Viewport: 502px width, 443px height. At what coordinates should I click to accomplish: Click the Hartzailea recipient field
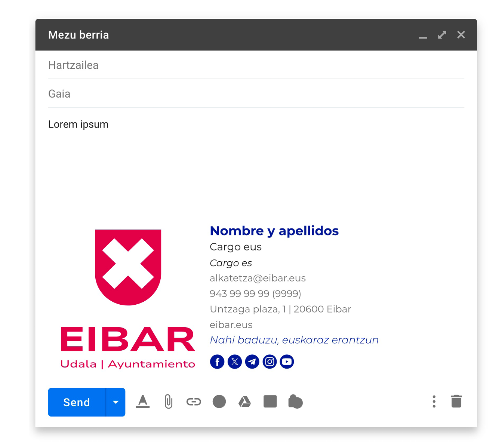point(256,65)
